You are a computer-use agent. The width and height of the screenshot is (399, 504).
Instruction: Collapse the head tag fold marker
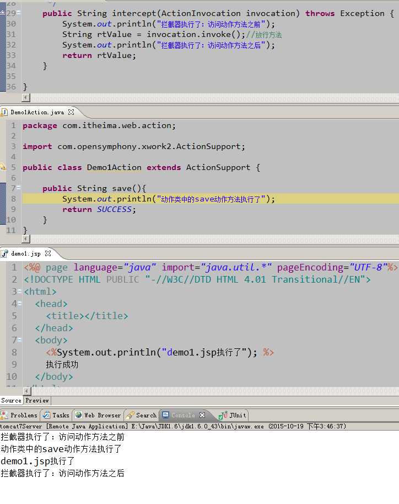click(x=20, y=304)
